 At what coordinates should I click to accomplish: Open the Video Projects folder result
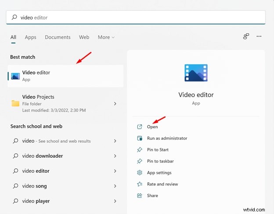[x=65, y=104]
